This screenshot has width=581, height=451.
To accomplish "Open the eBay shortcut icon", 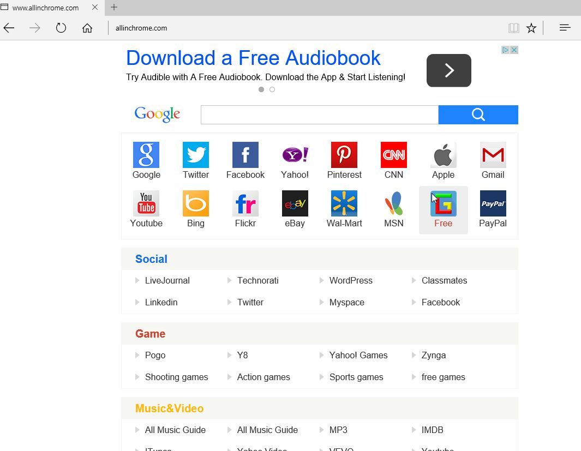I will click(294, 203).
